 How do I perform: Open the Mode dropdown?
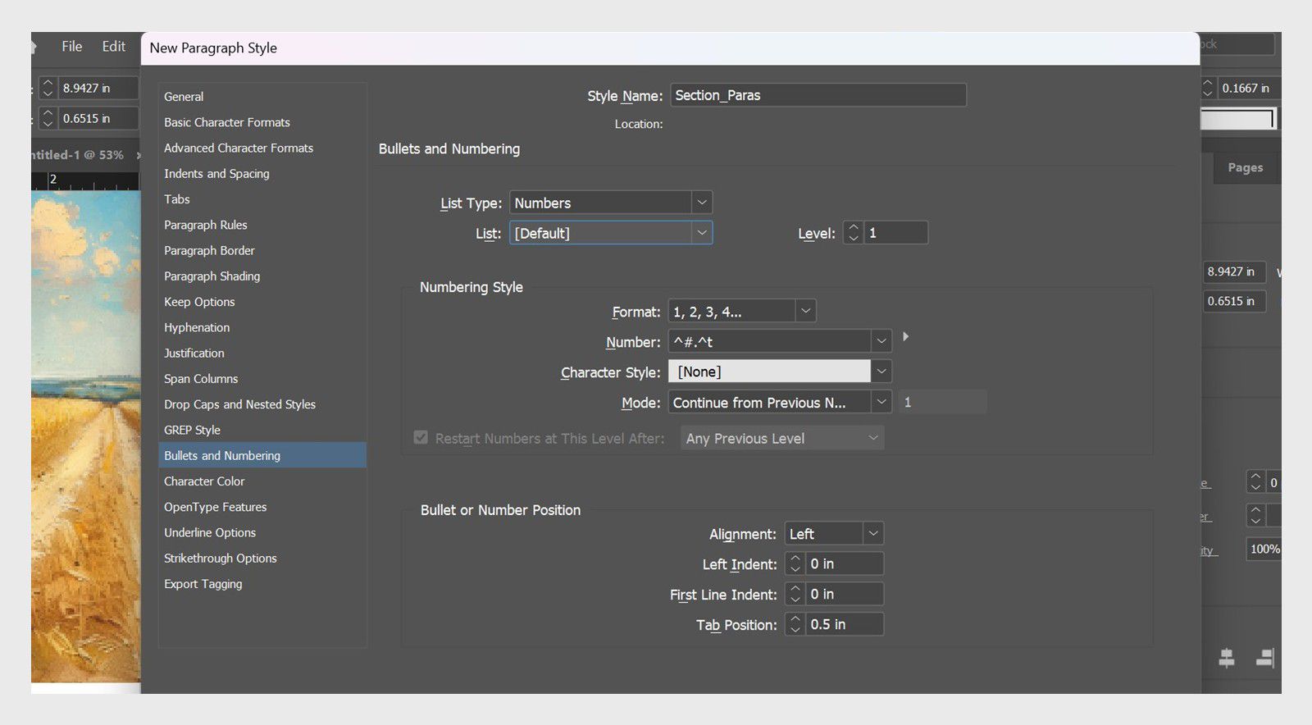tap(780, 402)
